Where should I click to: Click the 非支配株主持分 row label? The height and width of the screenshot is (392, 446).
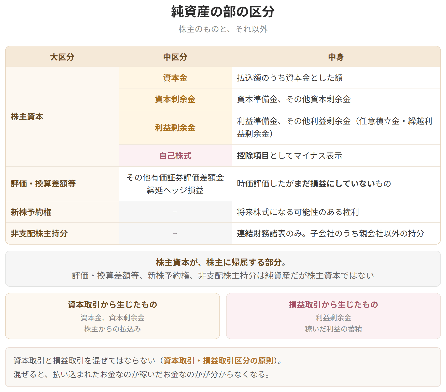[39, 233]
